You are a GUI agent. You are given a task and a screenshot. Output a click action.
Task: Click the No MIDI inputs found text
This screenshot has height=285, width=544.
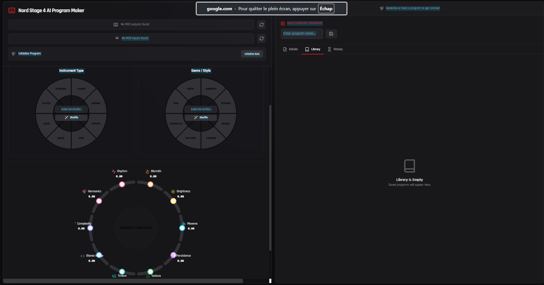tap(135, 38)
